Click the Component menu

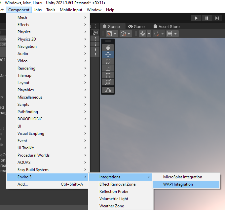point(19,10)
